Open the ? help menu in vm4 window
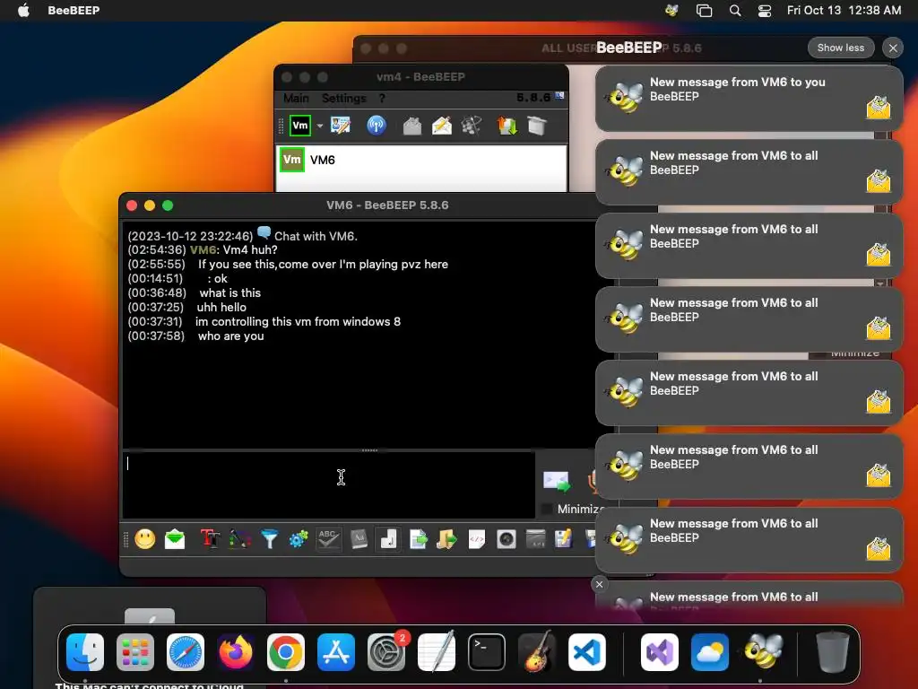918x689 pixels. (382, 99)
